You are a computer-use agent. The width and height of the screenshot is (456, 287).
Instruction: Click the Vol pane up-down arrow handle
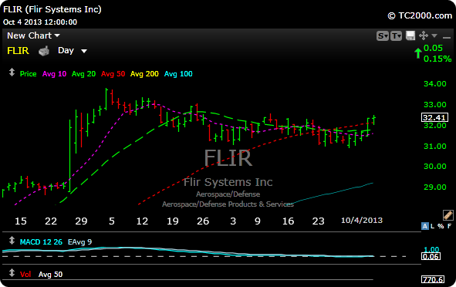pos(12,273)
